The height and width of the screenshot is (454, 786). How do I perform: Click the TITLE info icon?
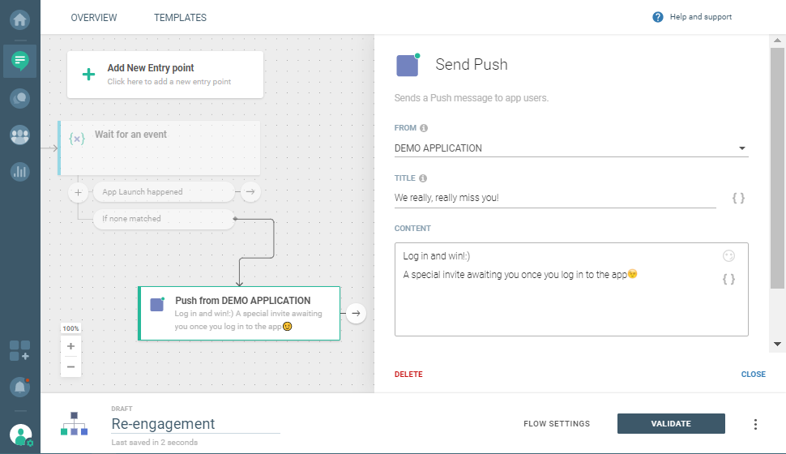pyautogui.click(x=423, y=178)
